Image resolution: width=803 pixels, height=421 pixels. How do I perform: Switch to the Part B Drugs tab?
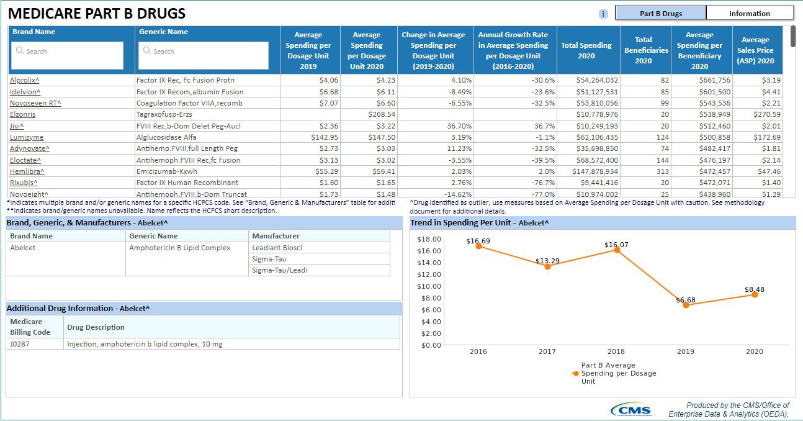pos(661,13)
